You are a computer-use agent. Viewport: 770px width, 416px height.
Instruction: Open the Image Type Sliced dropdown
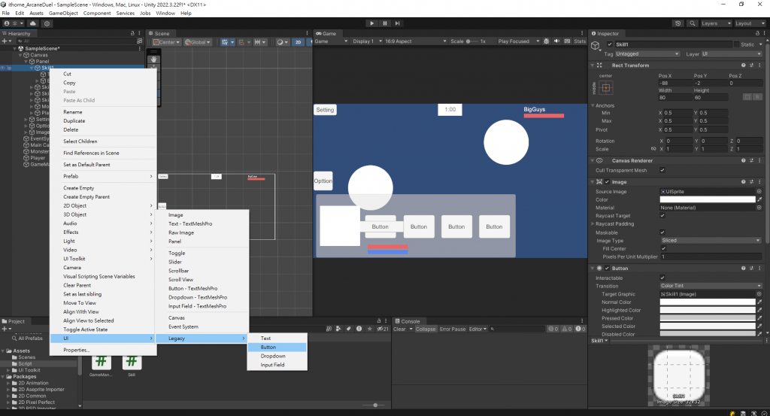(711, 240)
